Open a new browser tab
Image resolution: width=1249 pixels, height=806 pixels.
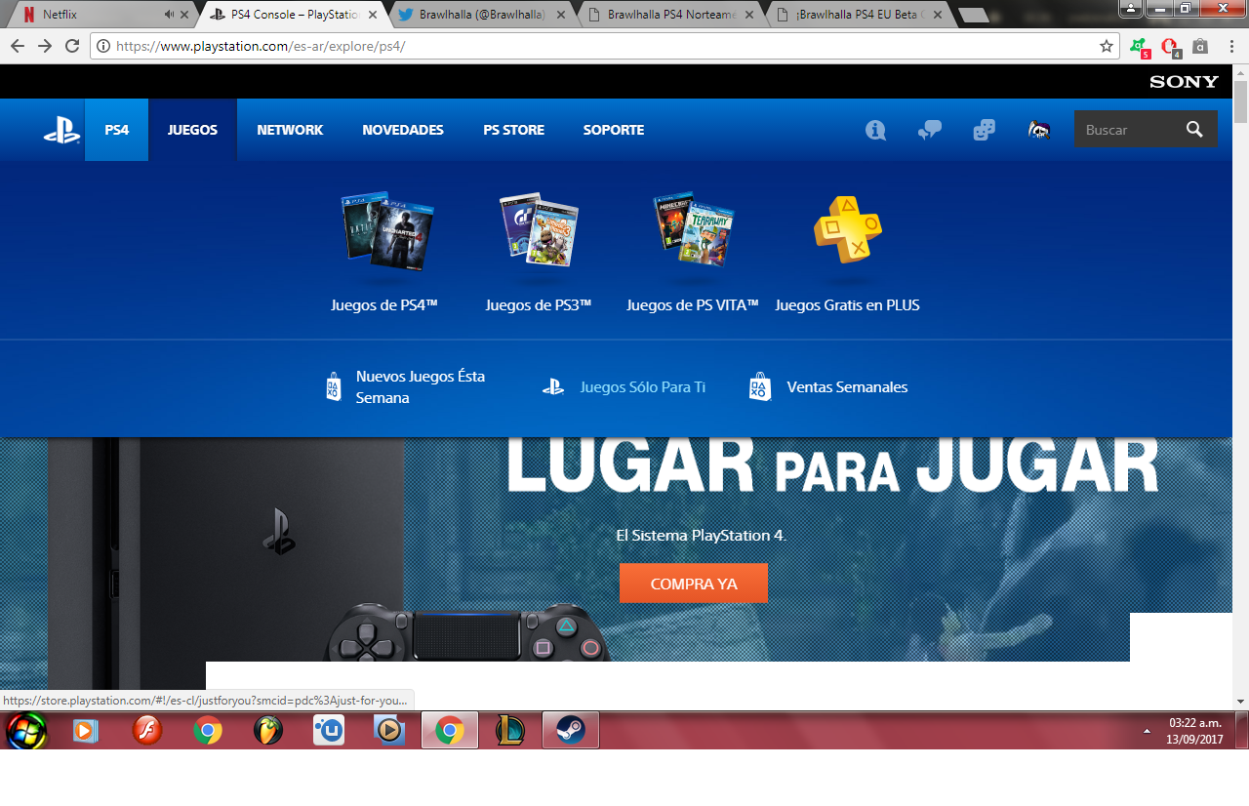tap(974, 15)
